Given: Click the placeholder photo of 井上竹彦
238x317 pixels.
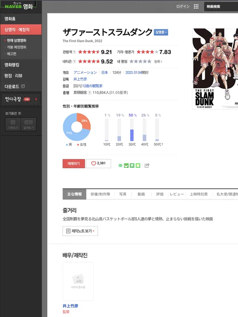Looking at the screenshot, I should coord(78,282).
